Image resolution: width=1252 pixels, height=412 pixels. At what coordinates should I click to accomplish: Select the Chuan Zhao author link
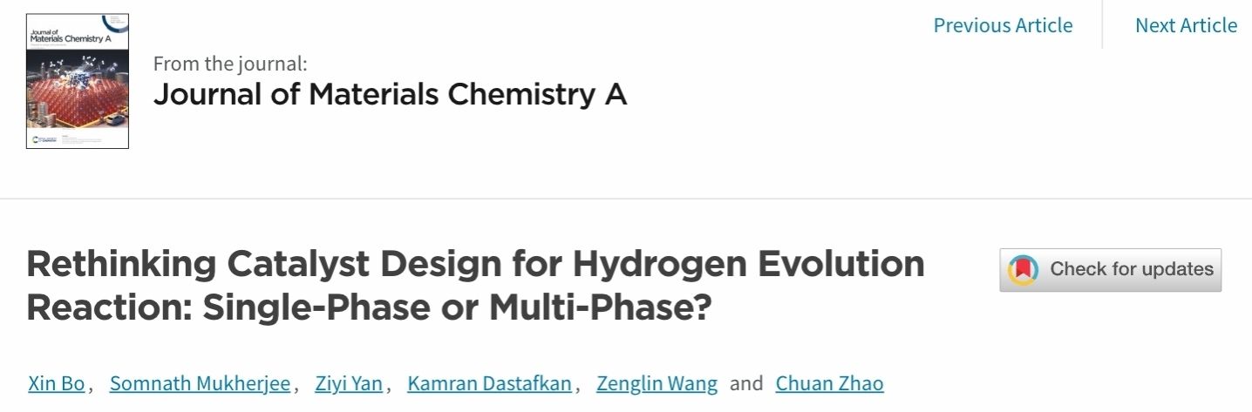pyautogui.click(x=829, y=383)
